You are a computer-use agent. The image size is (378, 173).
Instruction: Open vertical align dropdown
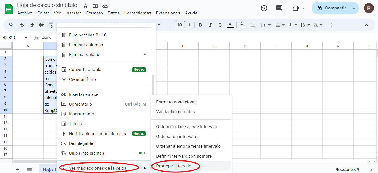[293, 25]
